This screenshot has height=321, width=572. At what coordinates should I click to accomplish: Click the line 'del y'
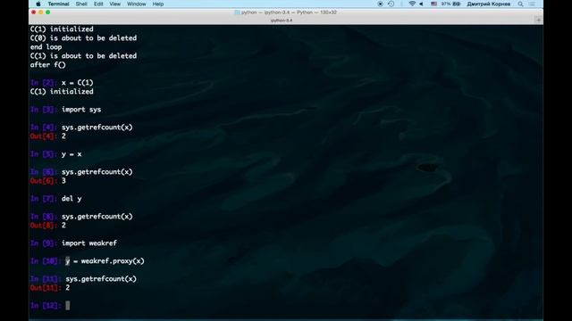pyautogui.click(x=71, y=199)
